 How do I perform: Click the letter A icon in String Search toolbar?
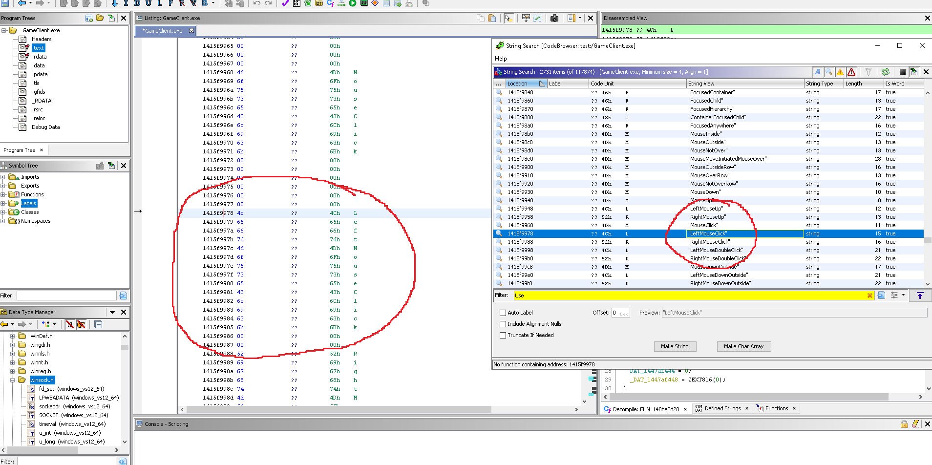pos(817,72)
